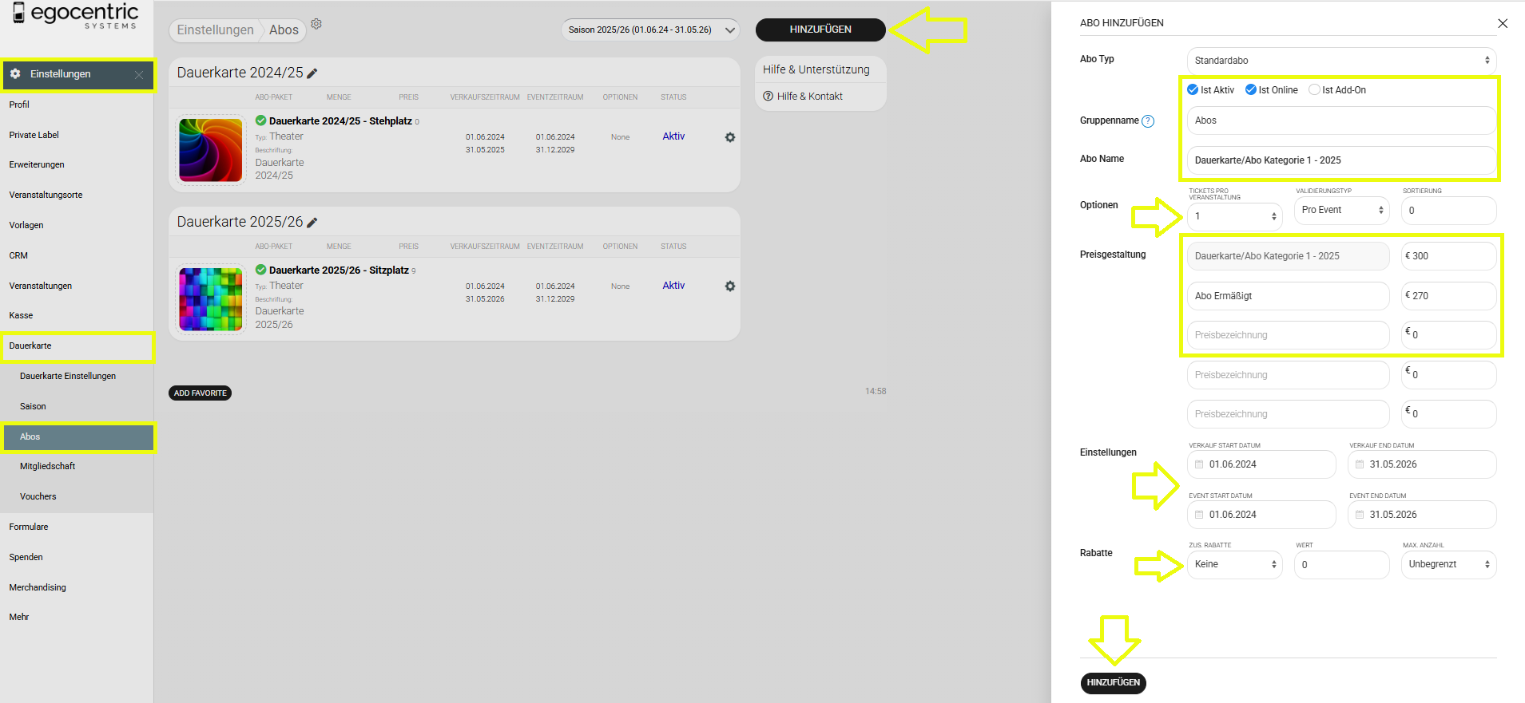
Task: Click calendar icon in Verkauf Start Datum field
Action: click(x=1199, y=464)
